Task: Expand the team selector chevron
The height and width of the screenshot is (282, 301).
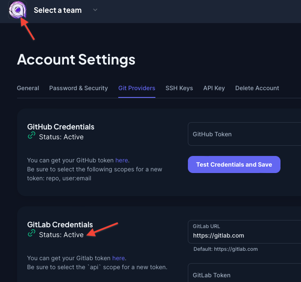Action: pos(95,10)
